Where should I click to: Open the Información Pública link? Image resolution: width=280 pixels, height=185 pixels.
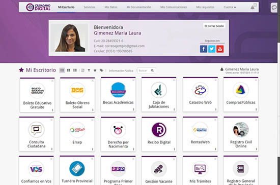121,71
